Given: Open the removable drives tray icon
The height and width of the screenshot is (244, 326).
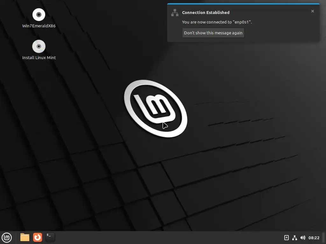Looking at the screenshot, I should [286, 238].
